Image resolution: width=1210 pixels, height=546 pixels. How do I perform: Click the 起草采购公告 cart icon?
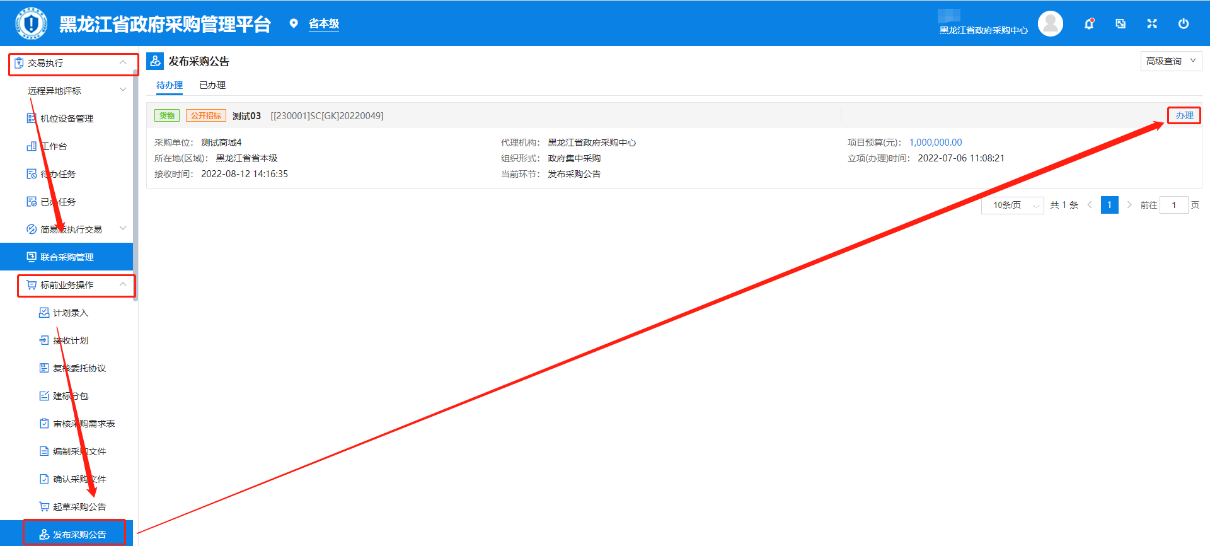(44, 507)
